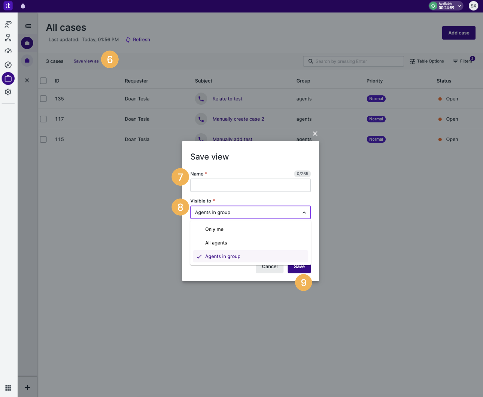Viewport: 483px width, 397px height.
Task: Open the notifications bell
Action: click(23, 6)
